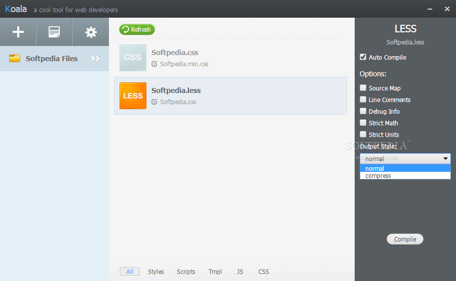Close the Koala window
The width and height of the screenshot is (456, 281).
(447, 9)
